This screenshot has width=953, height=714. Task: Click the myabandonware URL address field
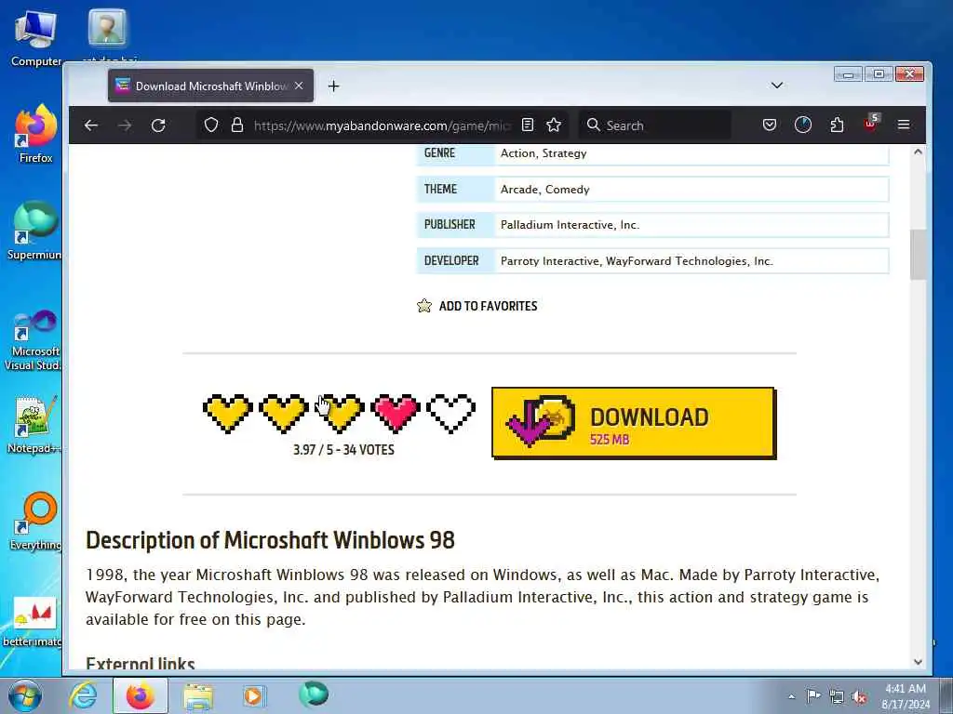(383, 126)
